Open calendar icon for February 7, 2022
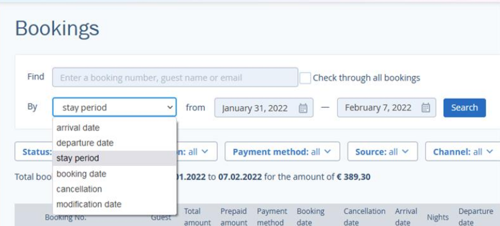Viewport: 500px width, 226px height. [x=425, y=108]
